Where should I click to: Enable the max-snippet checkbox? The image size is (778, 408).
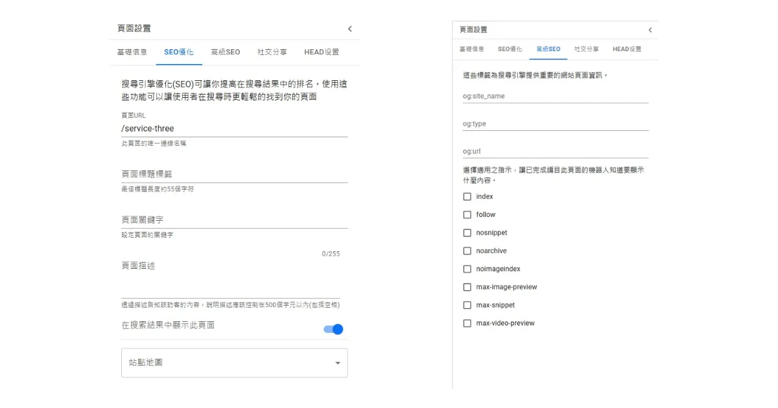click(x=467, y=305)
